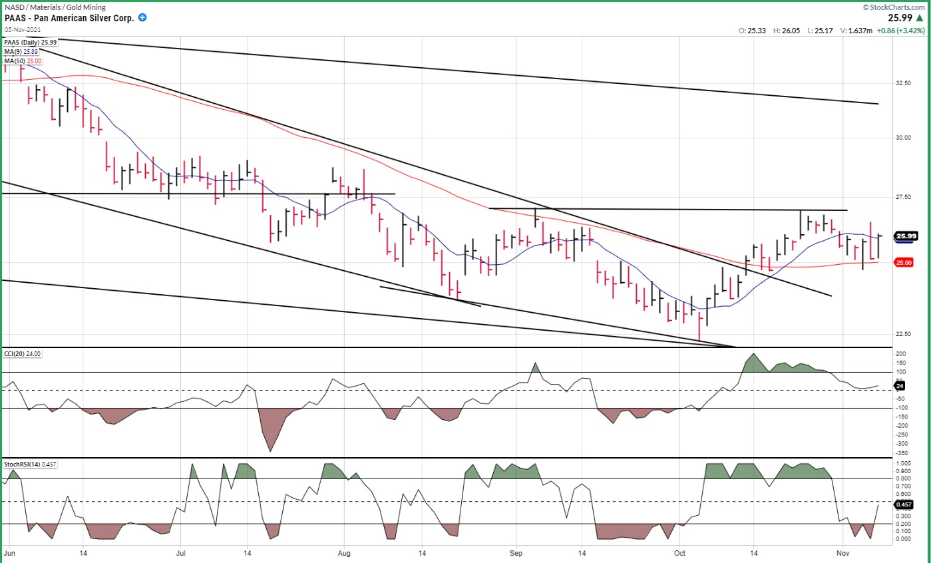Click the NASD / Materials / Gold Mining breadcrumb
The image size is (931, 563).
coord(45,7)
